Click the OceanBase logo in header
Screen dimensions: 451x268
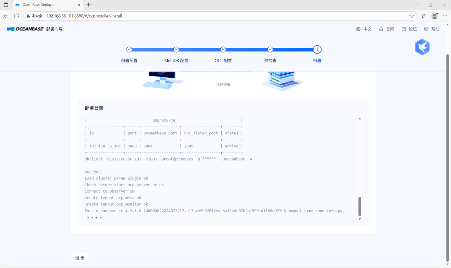point(25,29)
